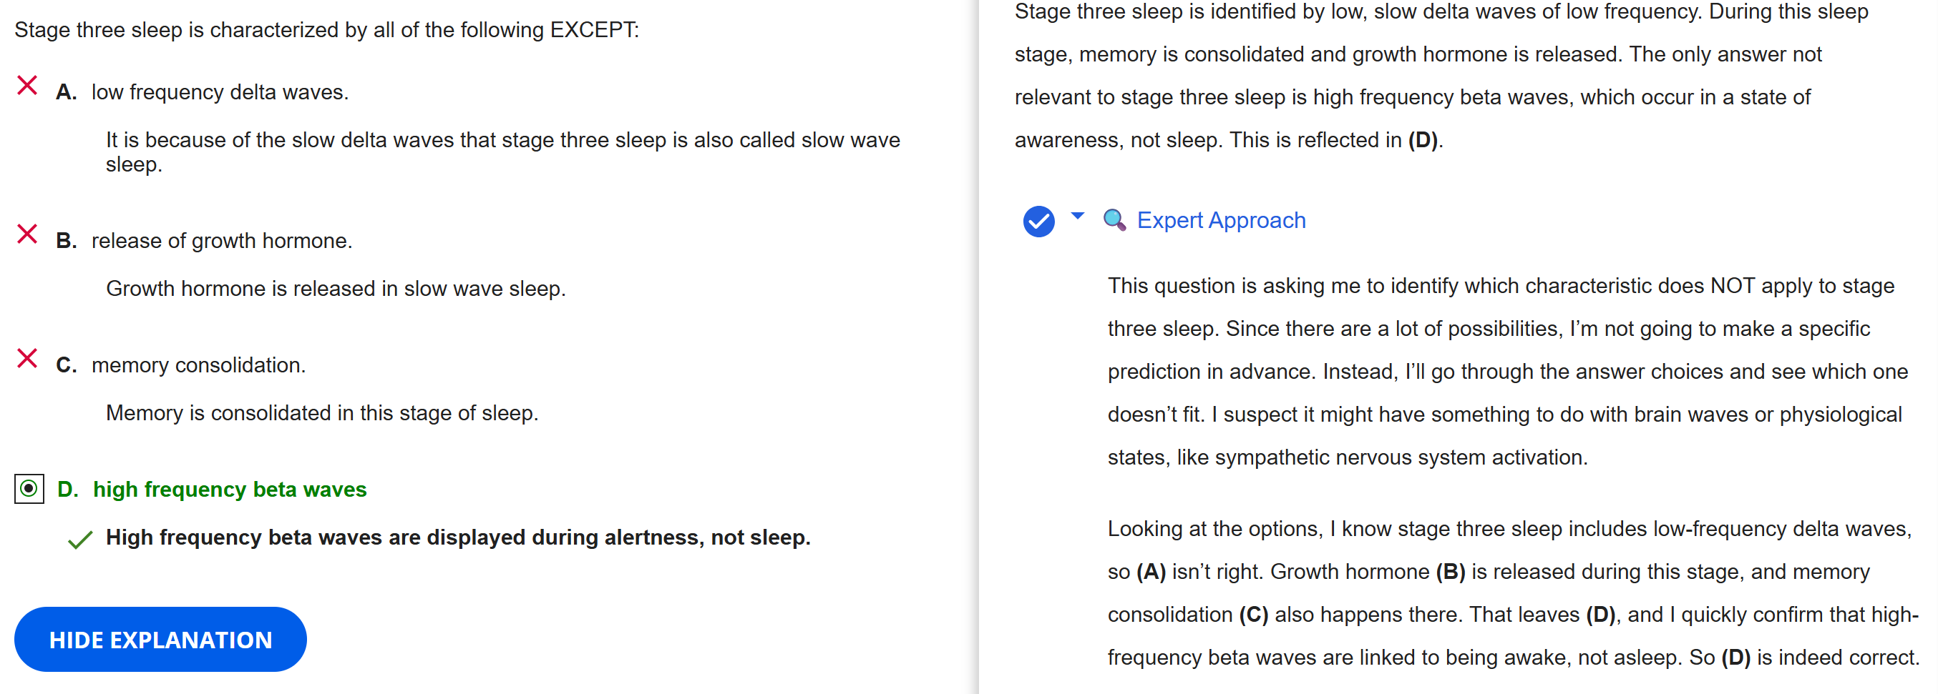Open the Expert Approach link
Screen dimensions: 1938x694
point(1220,220)
